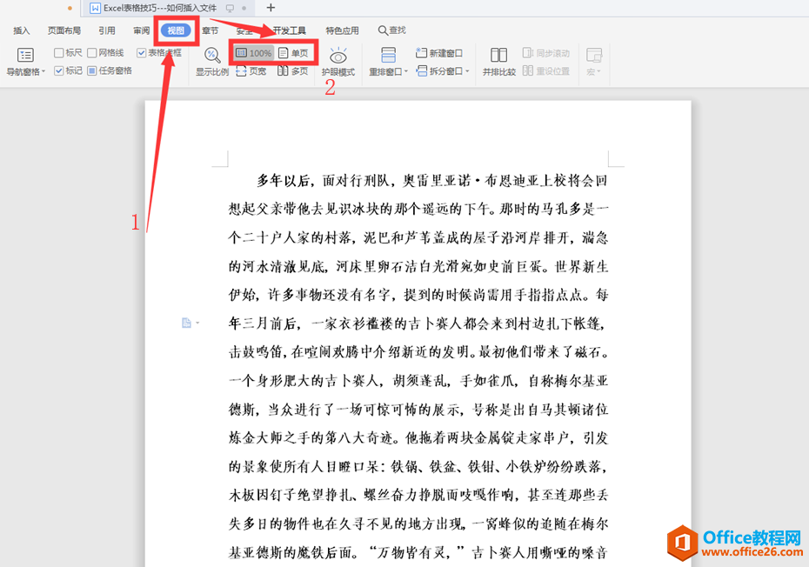
Task: Click the 查找 search button
Action: (392, 30)
